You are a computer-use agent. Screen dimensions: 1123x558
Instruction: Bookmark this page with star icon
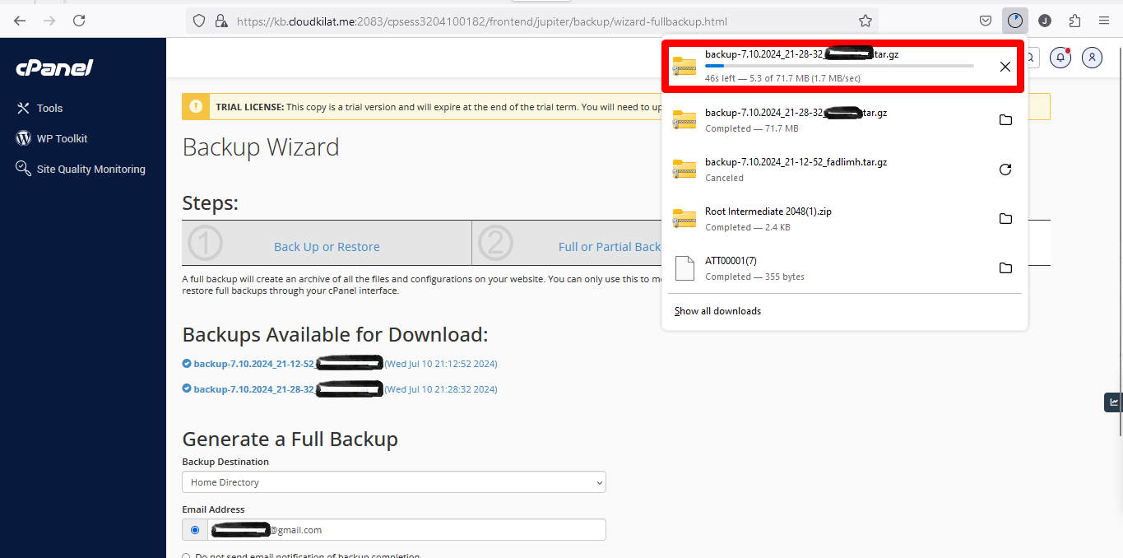coord(865,21)
